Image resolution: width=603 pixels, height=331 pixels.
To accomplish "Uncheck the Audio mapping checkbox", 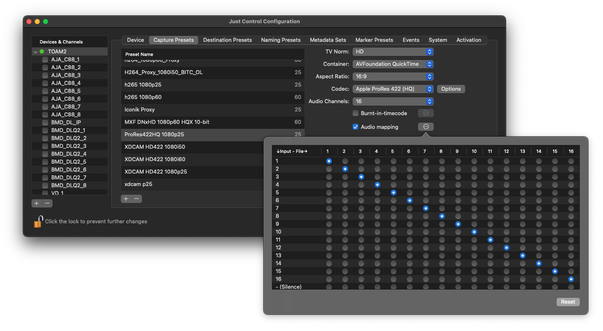I will 355,127.
